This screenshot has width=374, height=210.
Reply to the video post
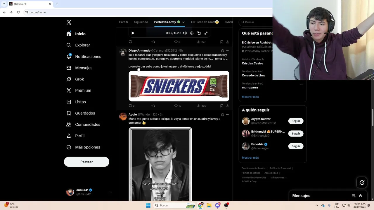(130, 42)
